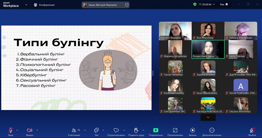Image resolution: width=262 pixels, height=138 pixels.
Task: Click Экран (Вікторія Федорик) share label
Action: pyautogui.click(x=103, y=5)
